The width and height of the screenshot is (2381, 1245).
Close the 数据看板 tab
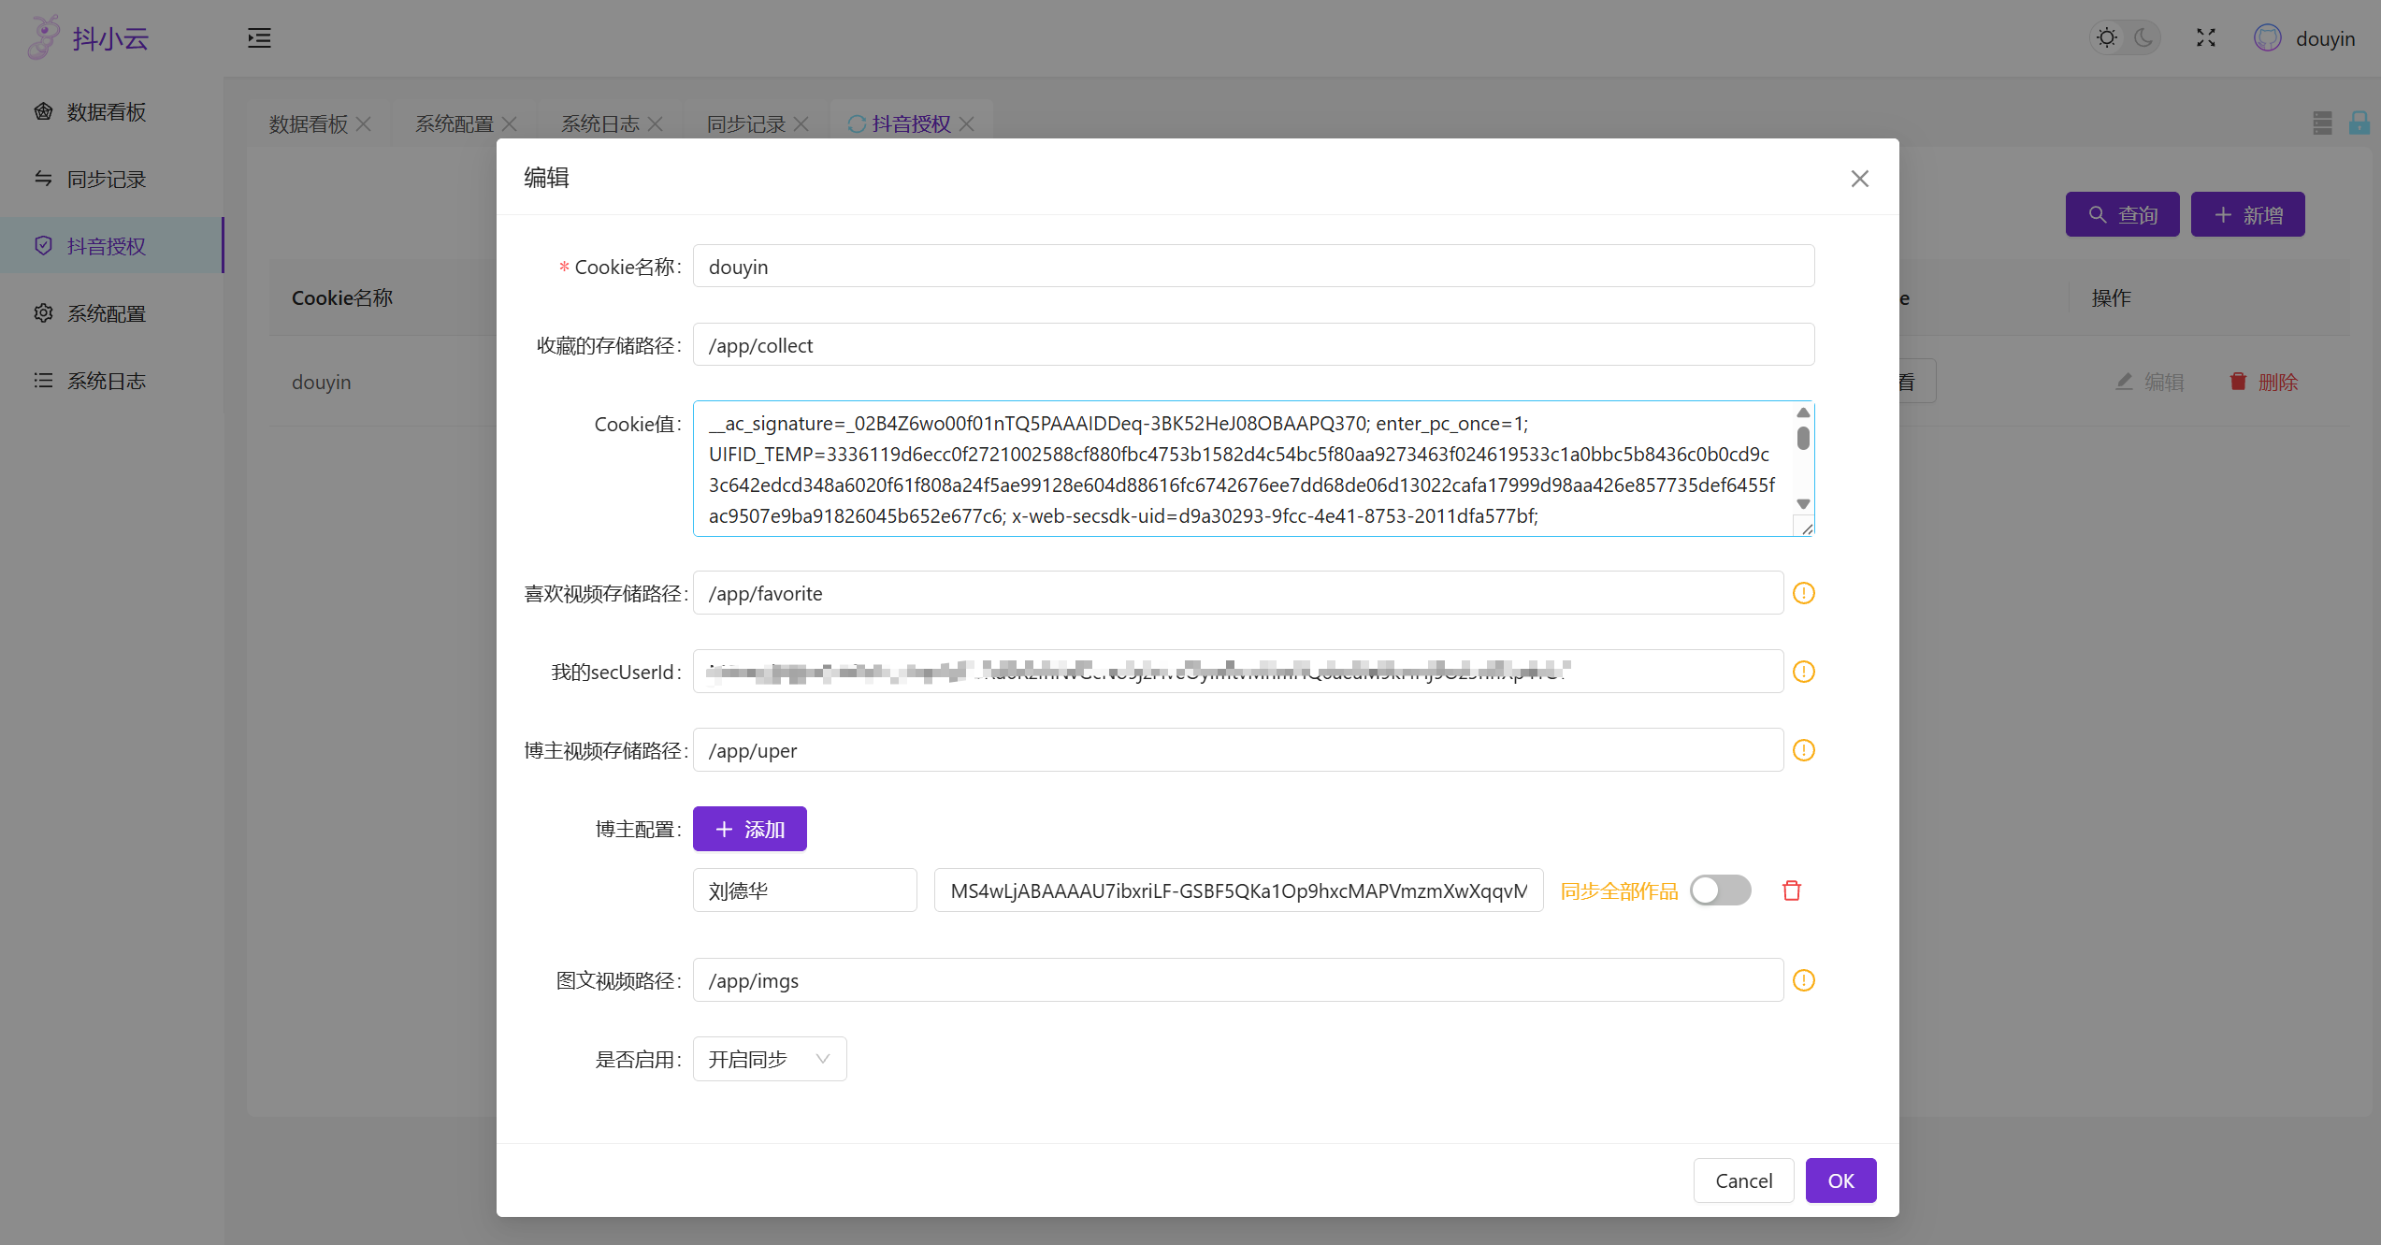(364, 124)
